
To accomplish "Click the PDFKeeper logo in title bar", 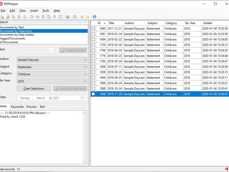I will [1, 4].
